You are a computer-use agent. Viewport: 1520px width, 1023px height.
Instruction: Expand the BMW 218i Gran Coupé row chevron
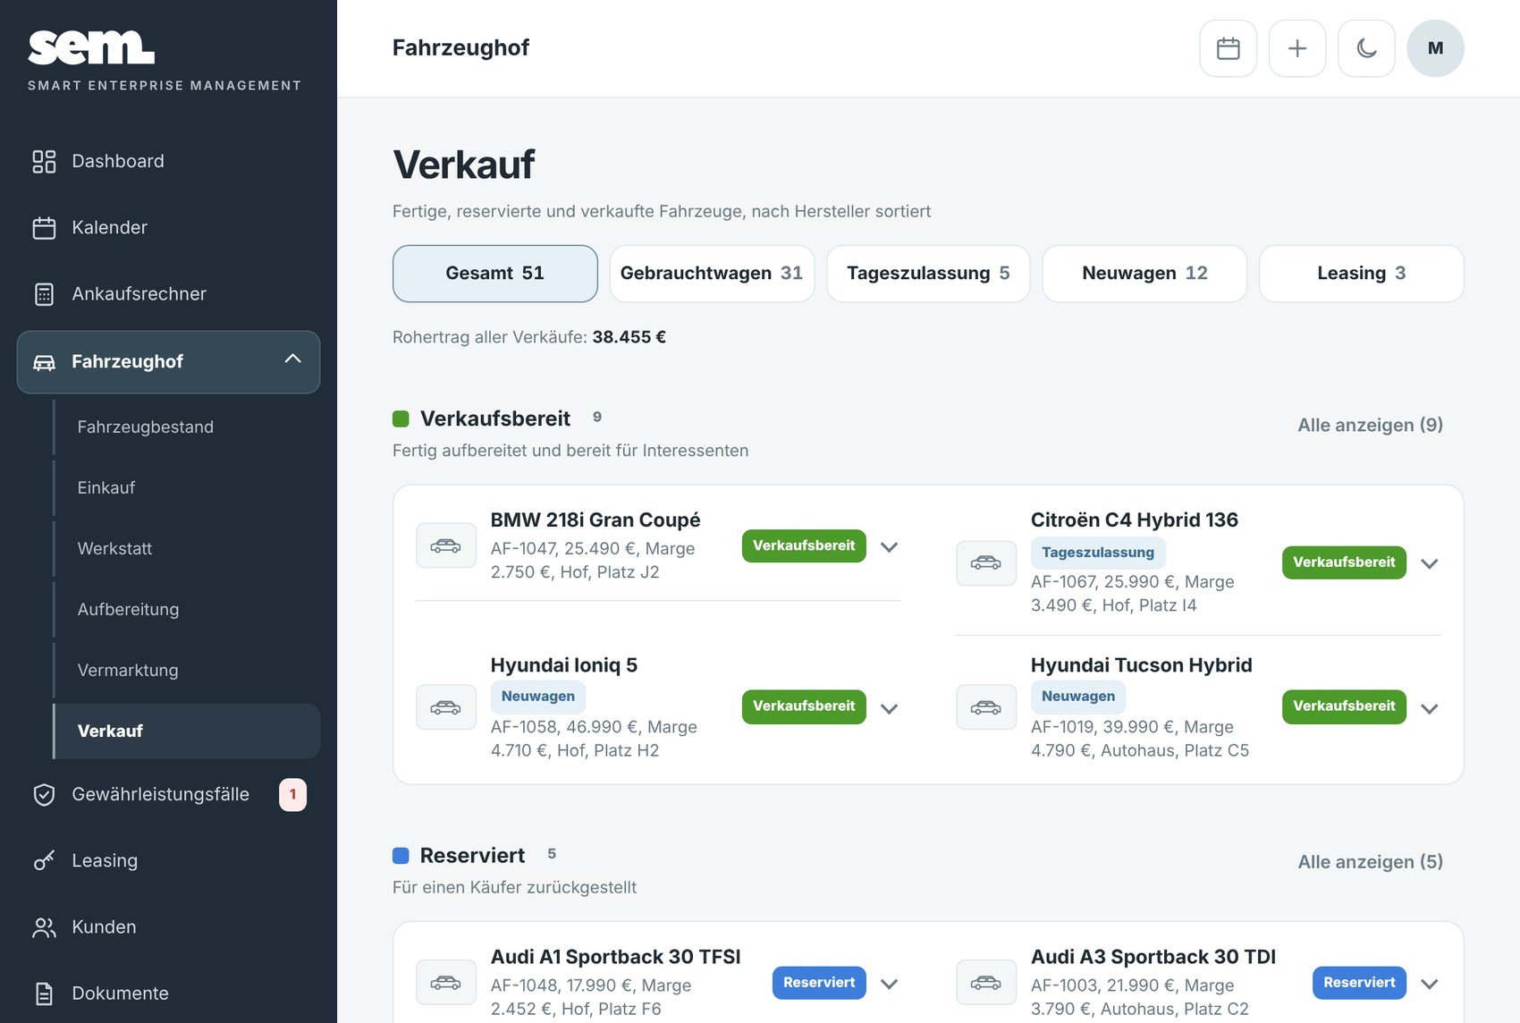(x=889, y=546)
